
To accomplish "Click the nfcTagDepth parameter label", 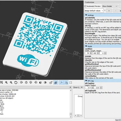I will click(90, 90).
